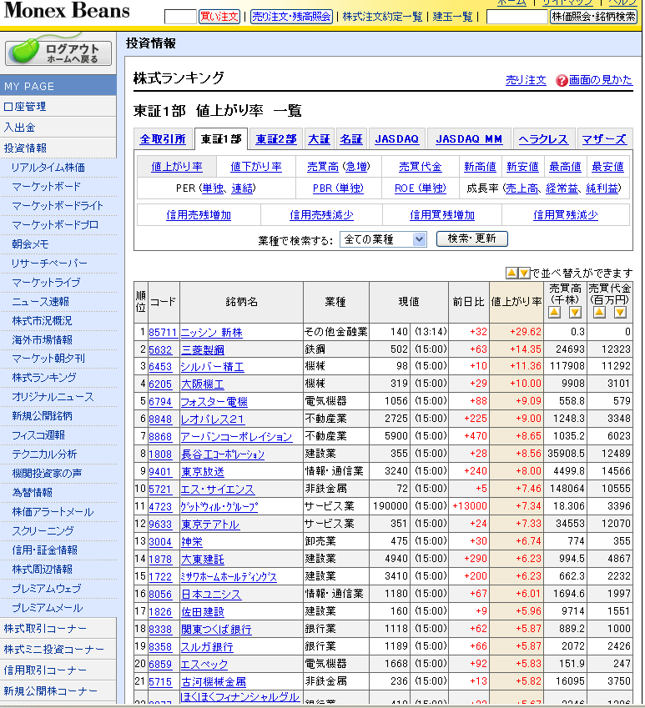Open the 最安値 ranking link
This screenshot has width=645, height=708.
607,167
